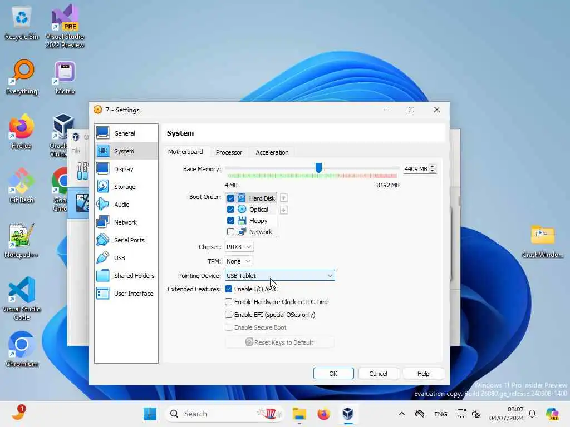The height and width of the screenshot is (427, 570).
Task: Open the TPM None dropdown
Action: 239,261
